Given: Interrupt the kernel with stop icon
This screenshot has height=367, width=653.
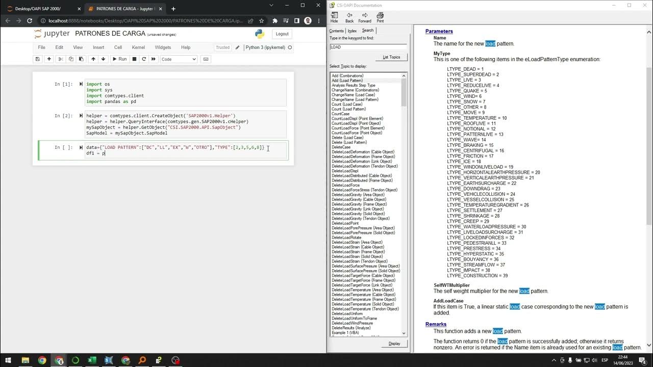Looking at the screenshot, I should (134, 59).
